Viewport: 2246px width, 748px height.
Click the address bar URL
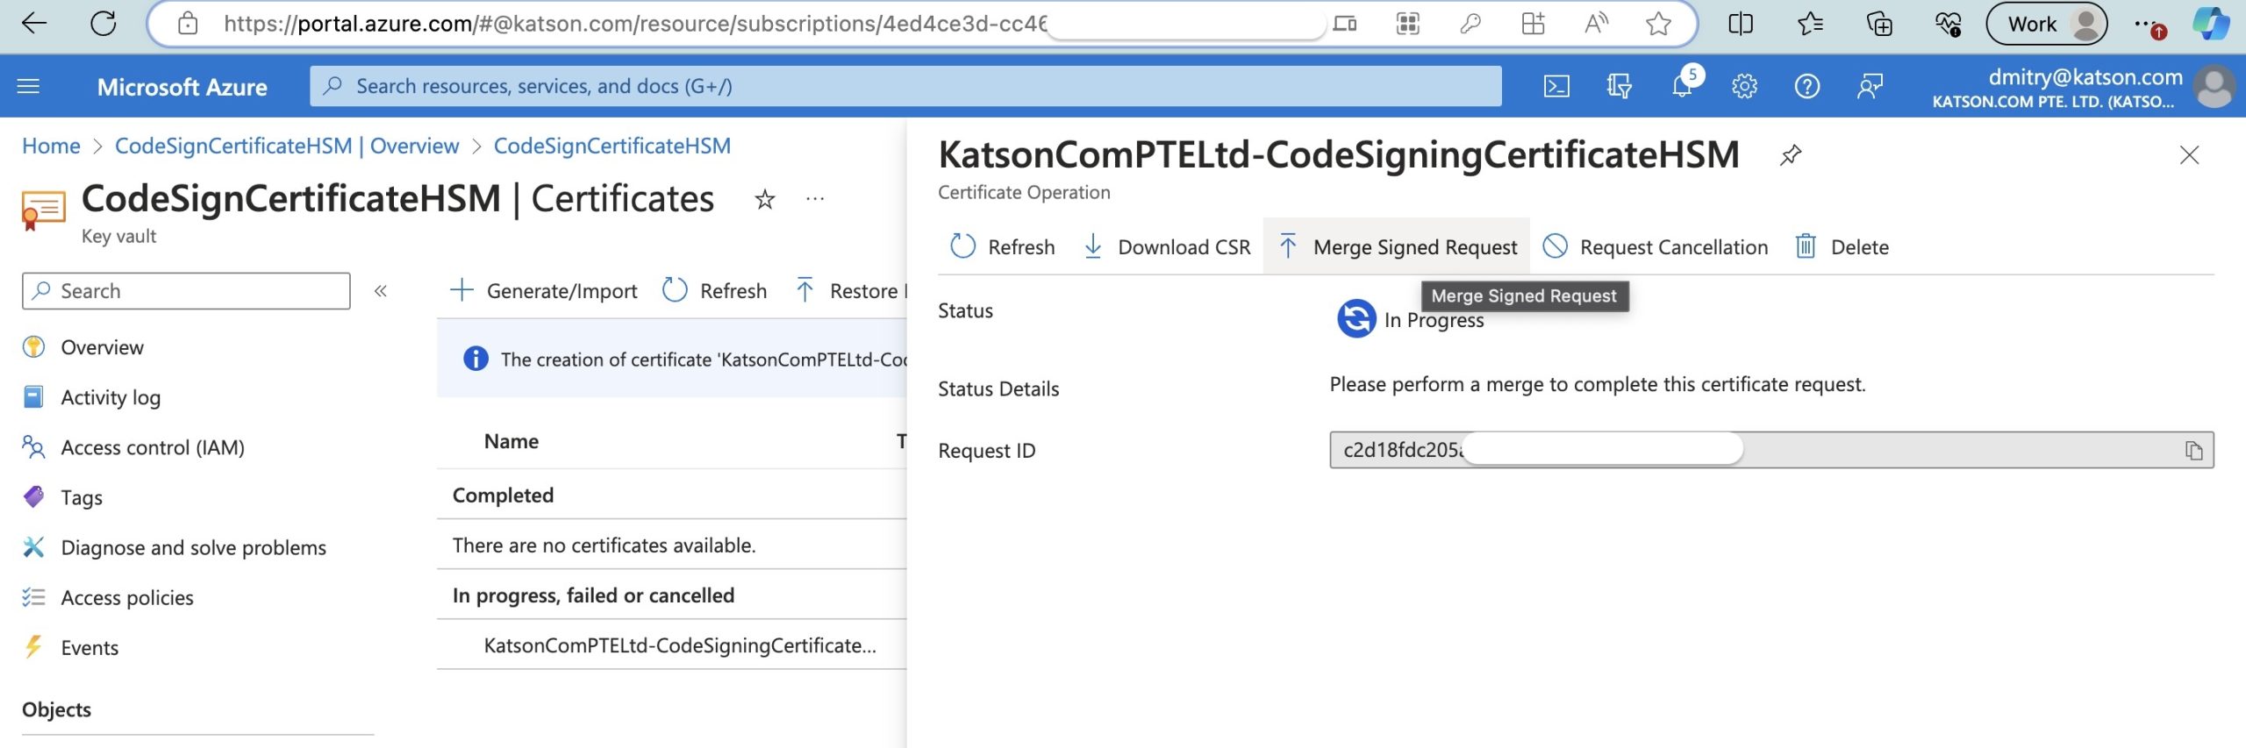tap(634, 24)
